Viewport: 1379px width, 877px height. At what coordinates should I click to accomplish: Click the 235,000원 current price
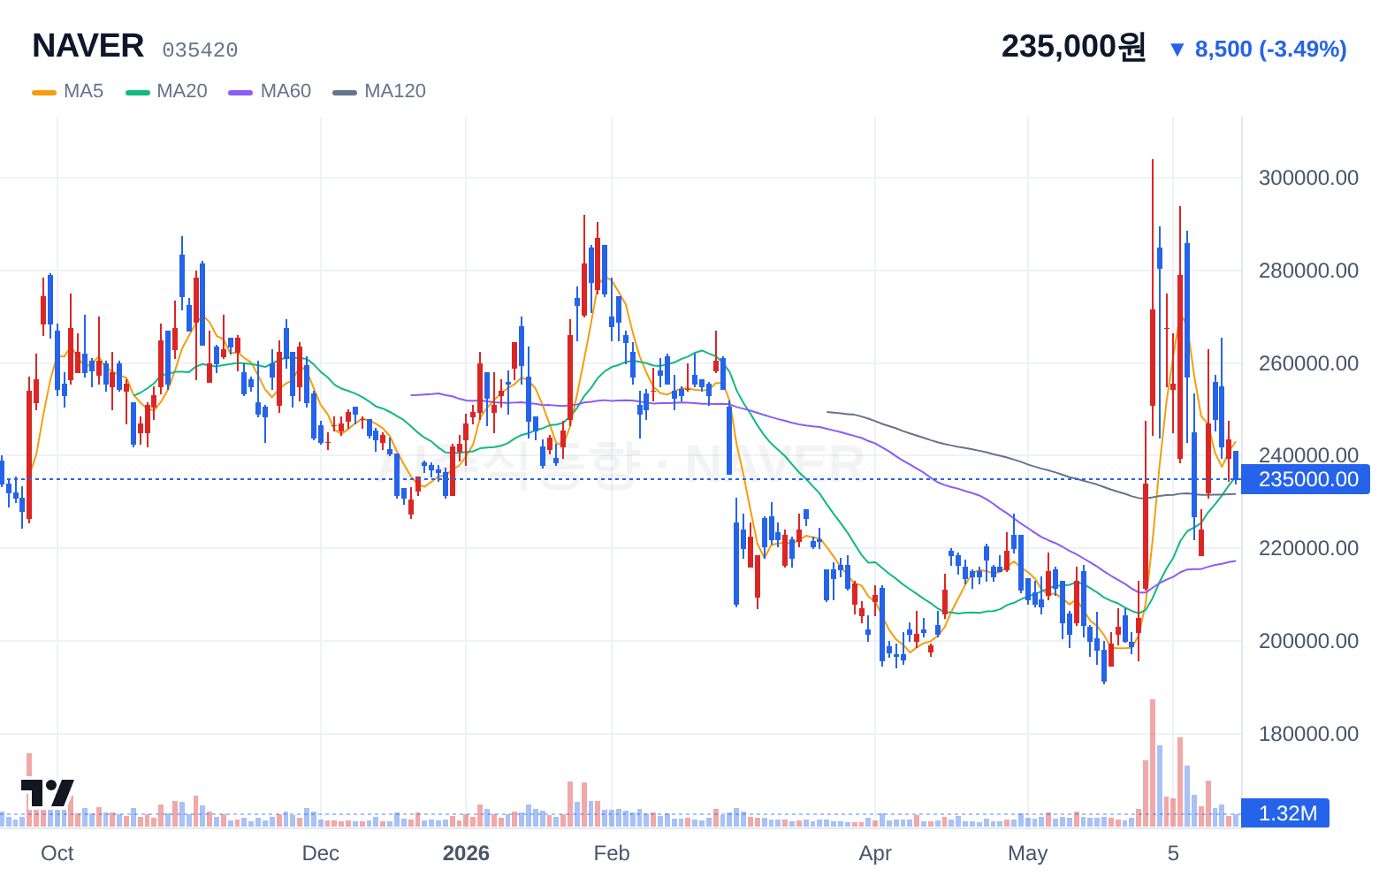(x=1073, y=47)
